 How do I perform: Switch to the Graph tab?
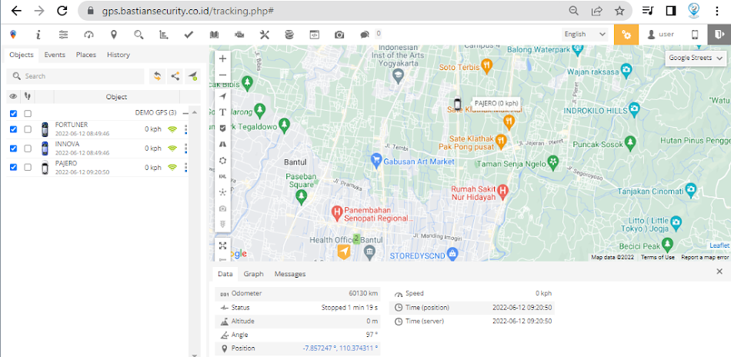tap(254, 274)
